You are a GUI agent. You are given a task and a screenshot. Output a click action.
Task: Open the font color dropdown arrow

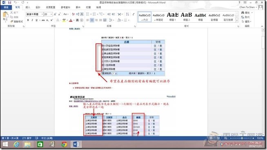click(74, 20)
